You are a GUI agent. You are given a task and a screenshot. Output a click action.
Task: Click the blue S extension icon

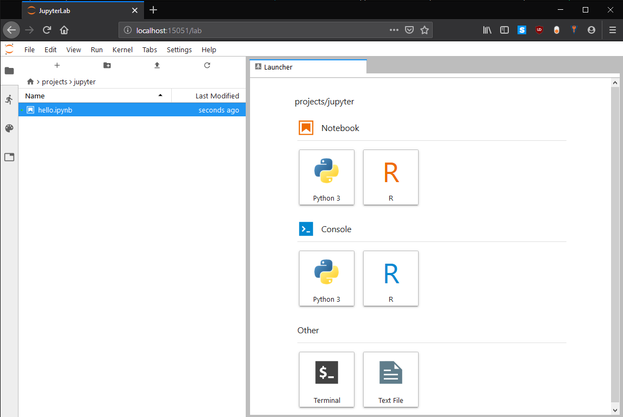[522, 30]
